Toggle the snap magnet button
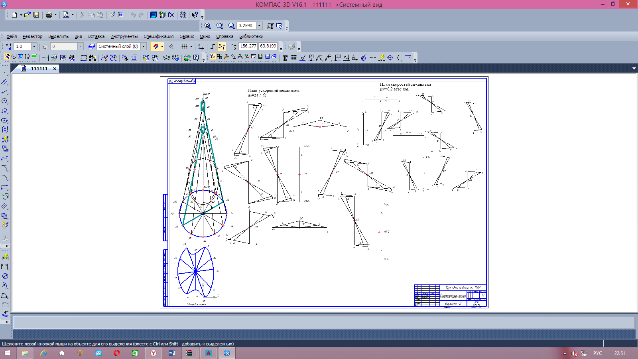Screen dimensions: 638x359 (156, 46)
